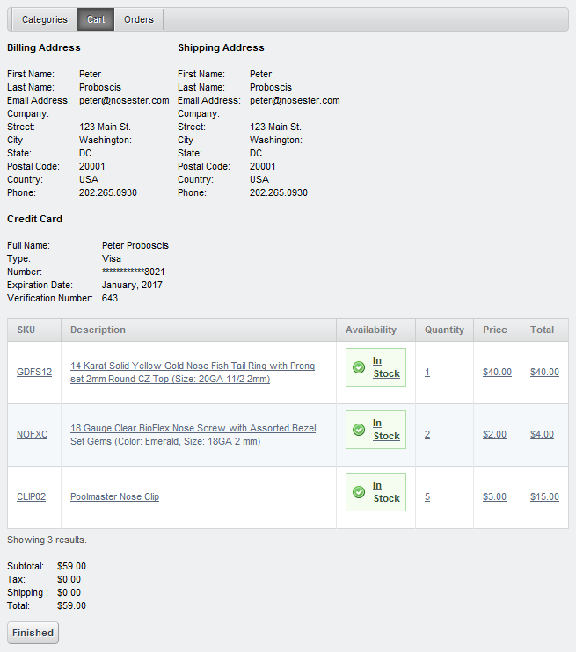The image size is (576, 652).
Task: Click shipping phone 202.265.0930
Action: [x=279, y=192]
